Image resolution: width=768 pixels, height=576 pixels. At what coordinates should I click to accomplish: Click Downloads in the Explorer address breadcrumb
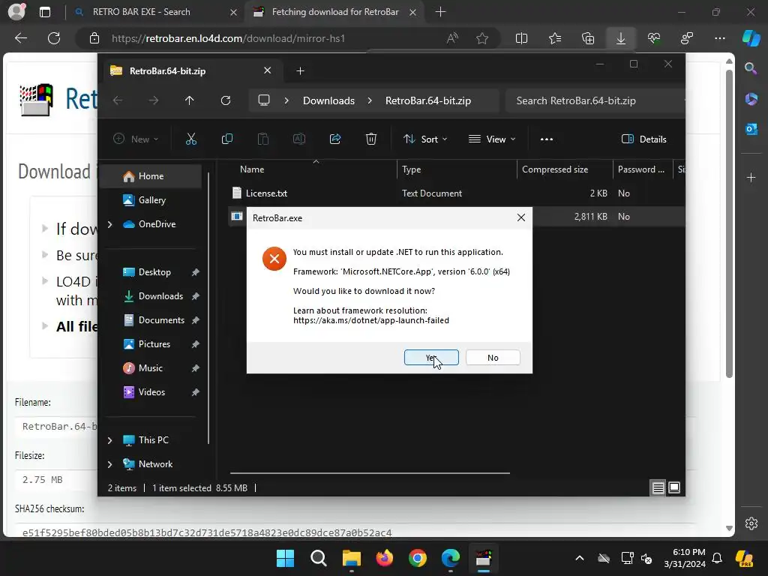coord(328,100)
